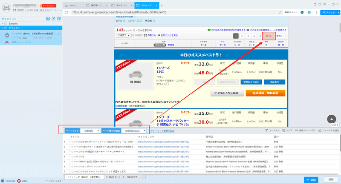Open the 20件表示 dropdown
Viewport: 341px width, 184px height.
[x=123, y=35]
